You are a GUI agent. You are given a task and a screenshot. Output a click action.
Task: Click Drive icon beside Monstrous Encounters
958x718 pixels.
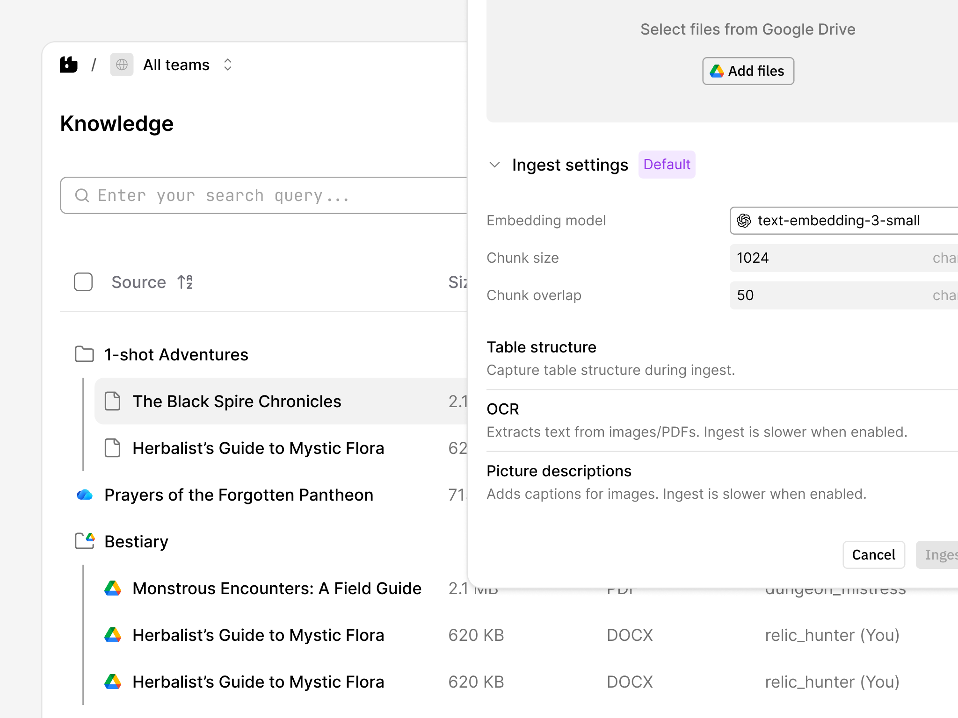pyautogui.click(x=113, y=588)
